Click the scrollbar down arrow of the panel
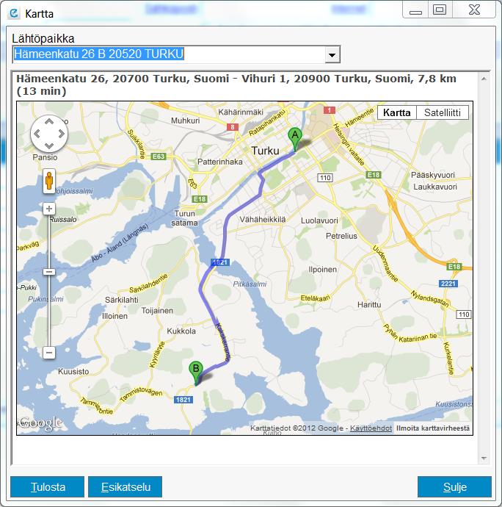Viewport: 502px width, 507px height. pos(484,459)
